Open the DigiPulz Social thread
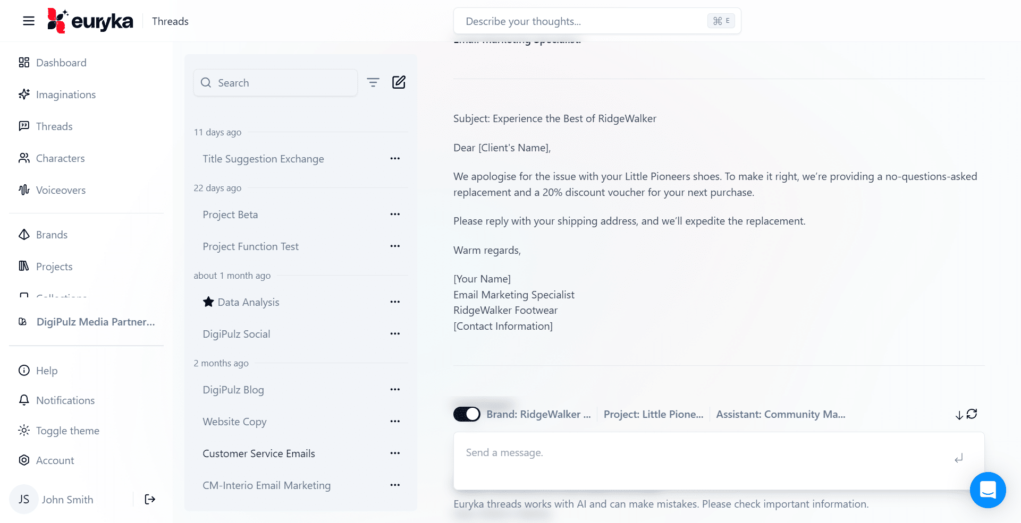The width and height of the screenshot is (1021, 523). pyautogui.click(x=236, y=334)
